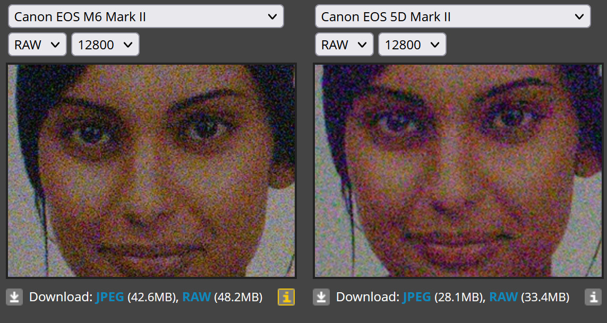
Task: Click the download arrow icon under 5D Mark II image
Action: 321,297
